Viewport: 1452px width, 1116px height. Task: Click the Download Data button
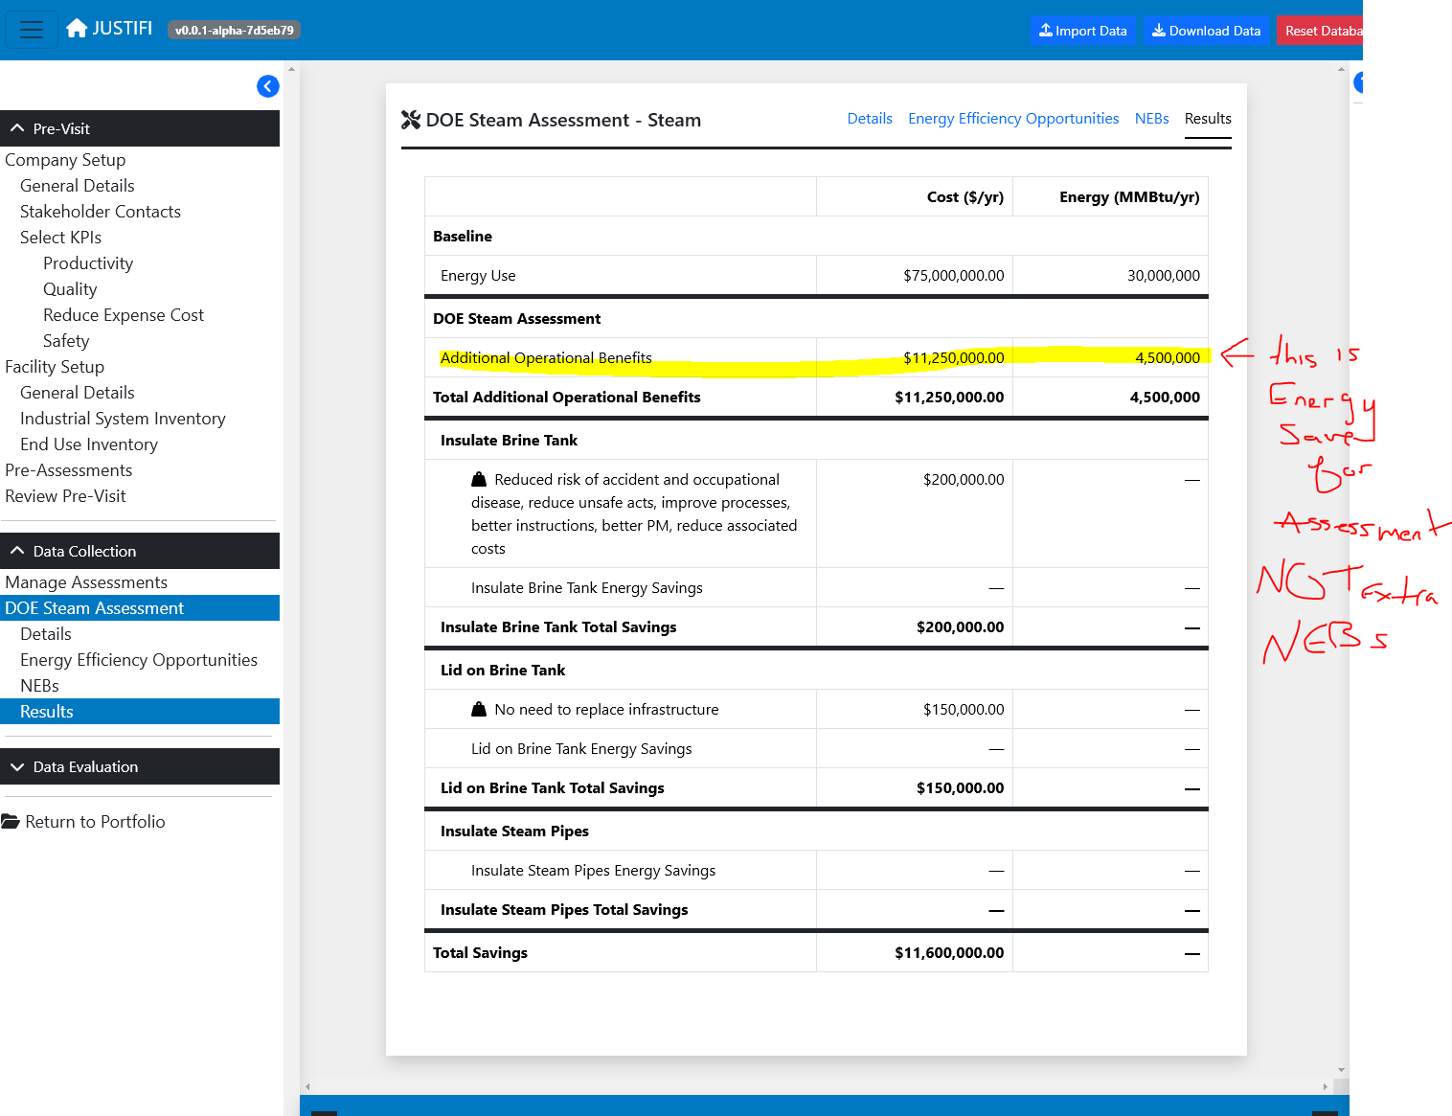[x=1206, y=31]
